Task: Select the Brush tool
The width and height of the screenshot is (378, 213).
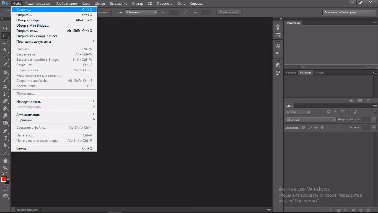Action: point(5,80)
